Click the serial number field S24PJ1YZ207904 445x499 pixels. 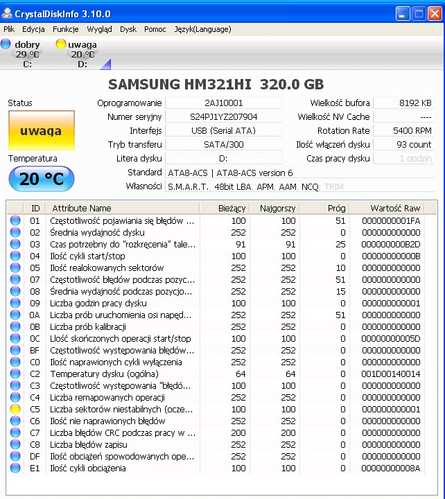tap(223, 117)
